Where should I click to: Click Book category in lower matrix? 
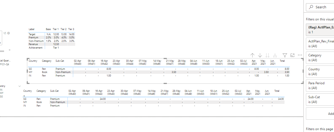coord(39,102)
